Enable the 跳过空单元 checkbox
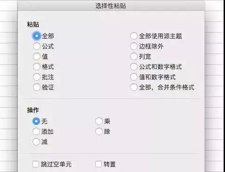 pyautogui.click(x=36, y=164)
